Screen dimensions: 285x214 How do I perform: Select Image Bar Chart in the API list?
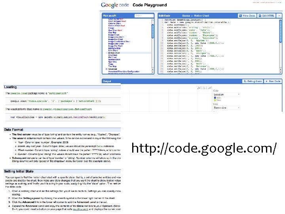point(116,39)
